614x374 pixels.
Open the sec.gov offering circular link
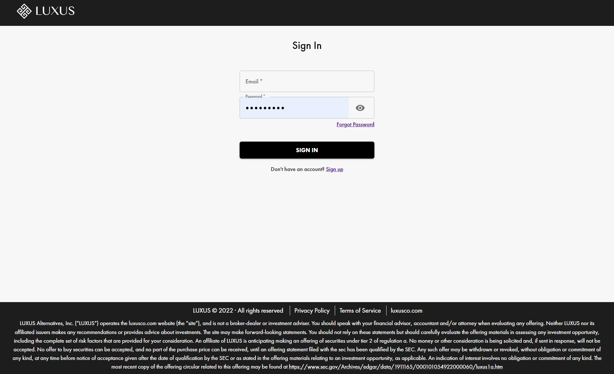(396, 367)
